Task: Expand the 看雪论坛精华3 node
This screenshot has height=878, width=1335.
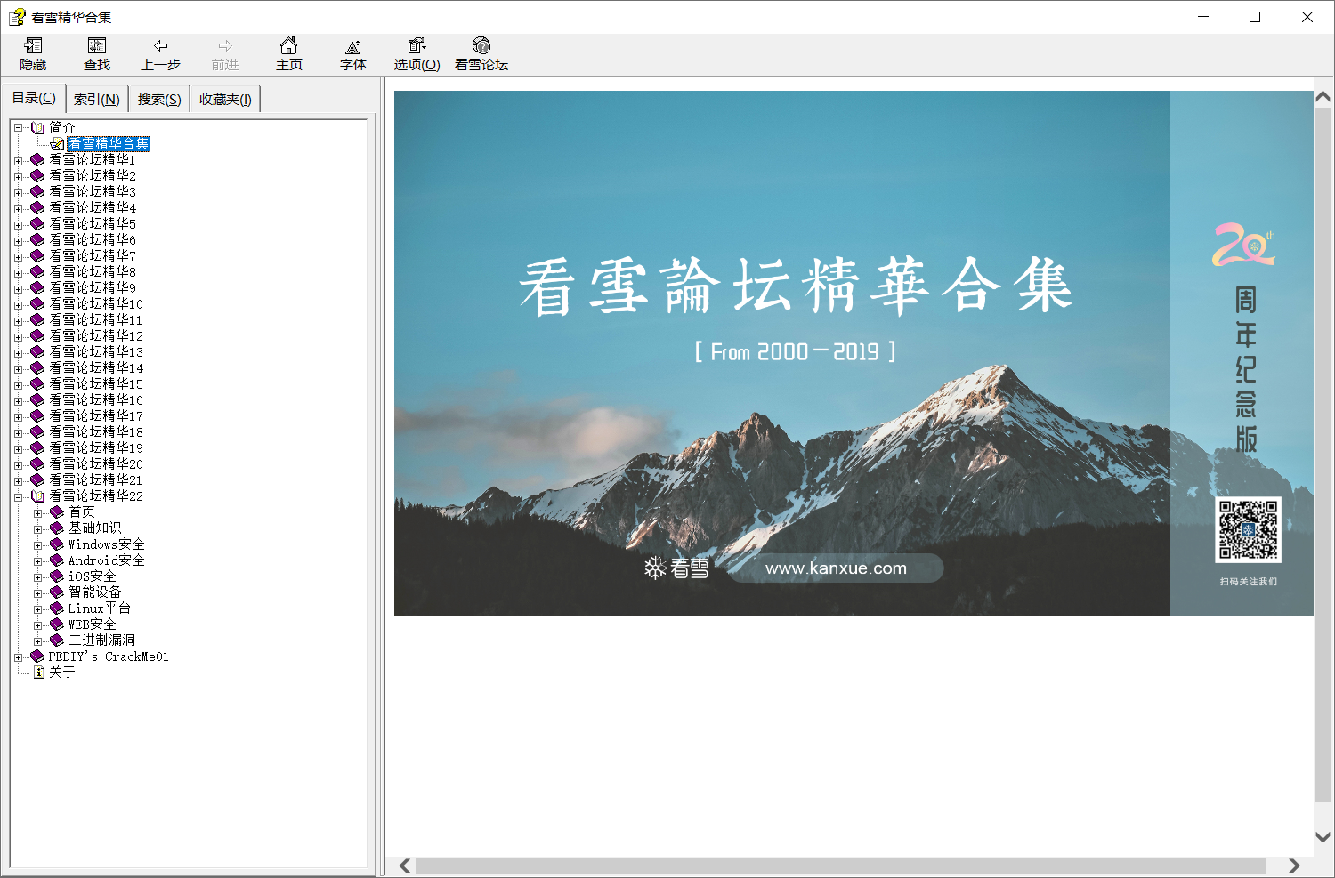Action: (18, 193)
